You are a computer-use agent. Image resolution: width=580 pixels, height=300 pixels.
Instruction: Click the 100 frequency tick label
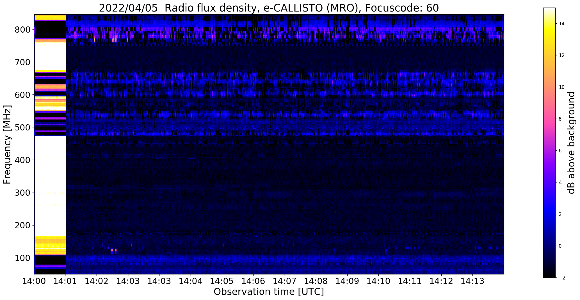[23, 258]
